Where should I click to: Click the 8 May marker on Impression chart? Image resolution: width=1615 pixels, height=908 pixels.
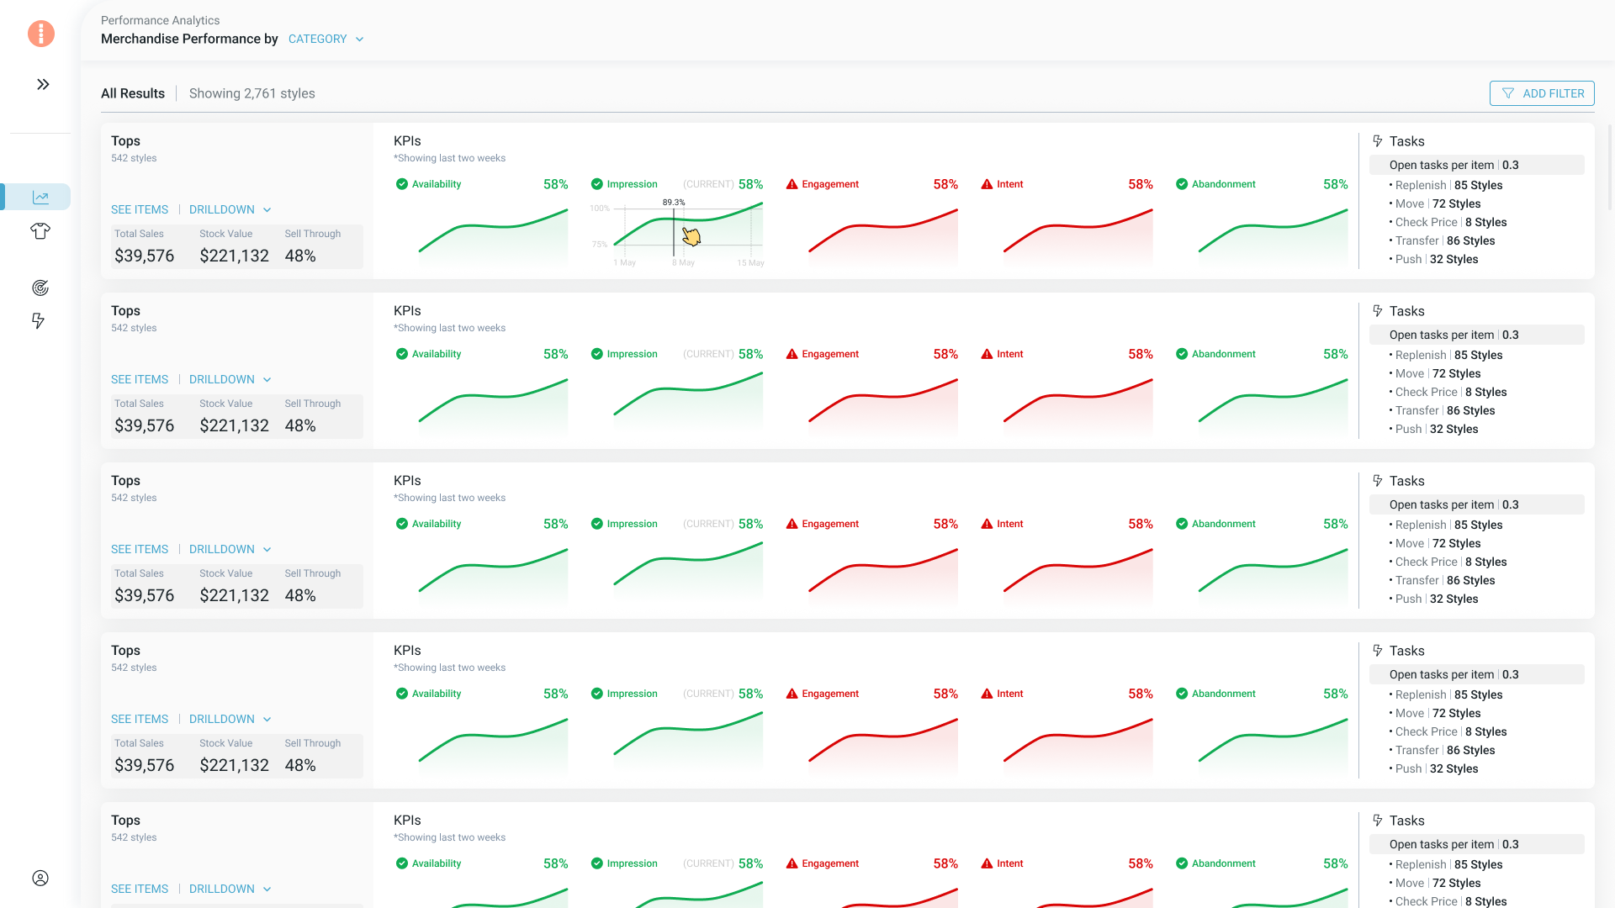[x=683, y=263]
